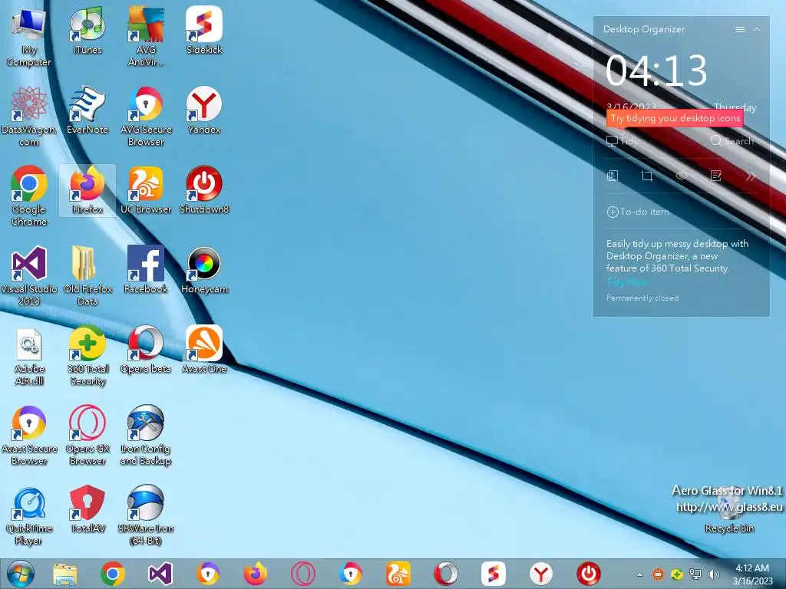The image size is (786, 589).
Task: Launch Avast Secure Browser from taskbar
Action: (x=207, y=574)
